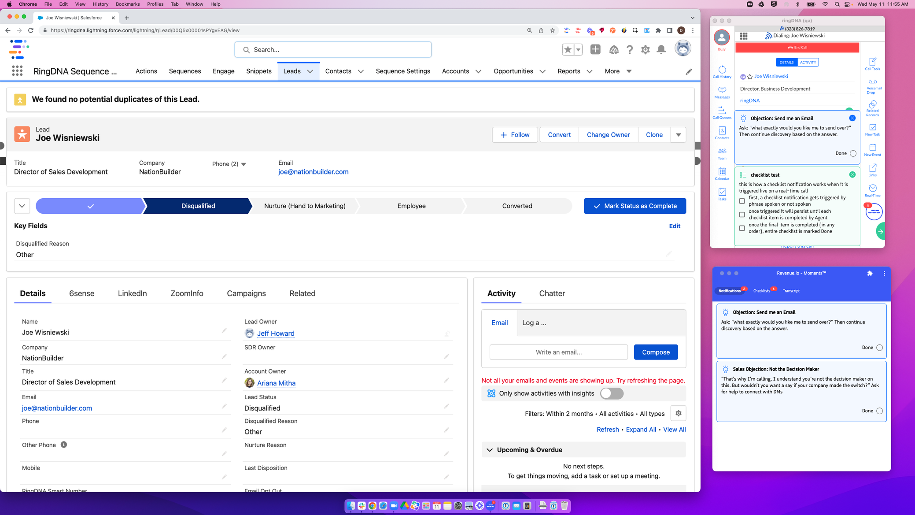Click Mark Status as Complete
915x515 pixels.
pyautogui.click(x=635, y=206)
